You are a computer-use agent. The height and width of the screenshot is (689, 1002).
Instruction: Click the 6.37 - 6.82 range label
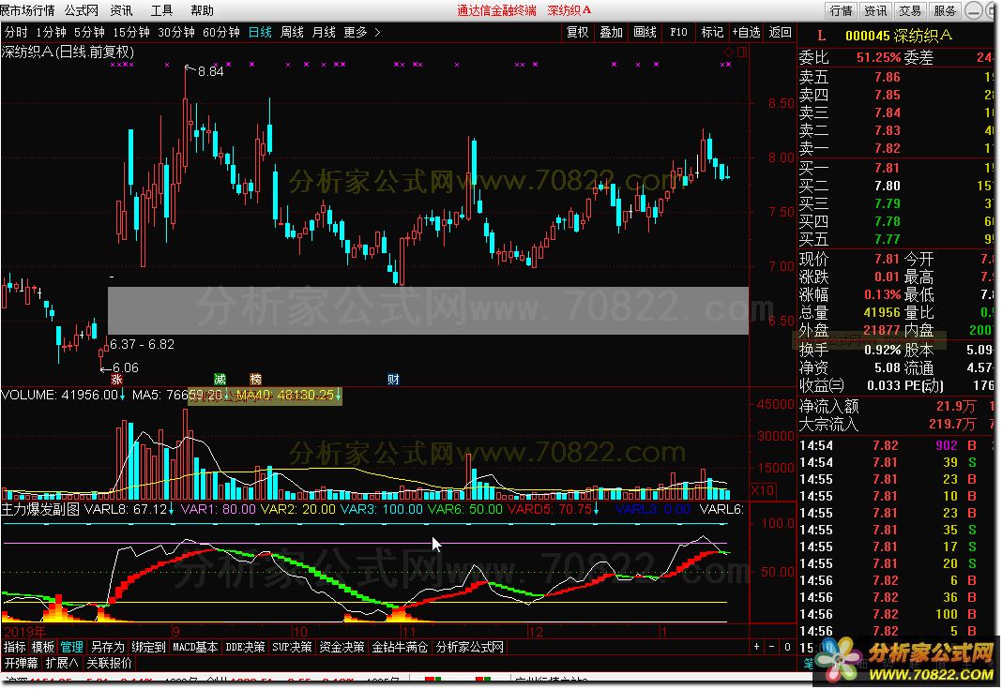click(142, 344)
